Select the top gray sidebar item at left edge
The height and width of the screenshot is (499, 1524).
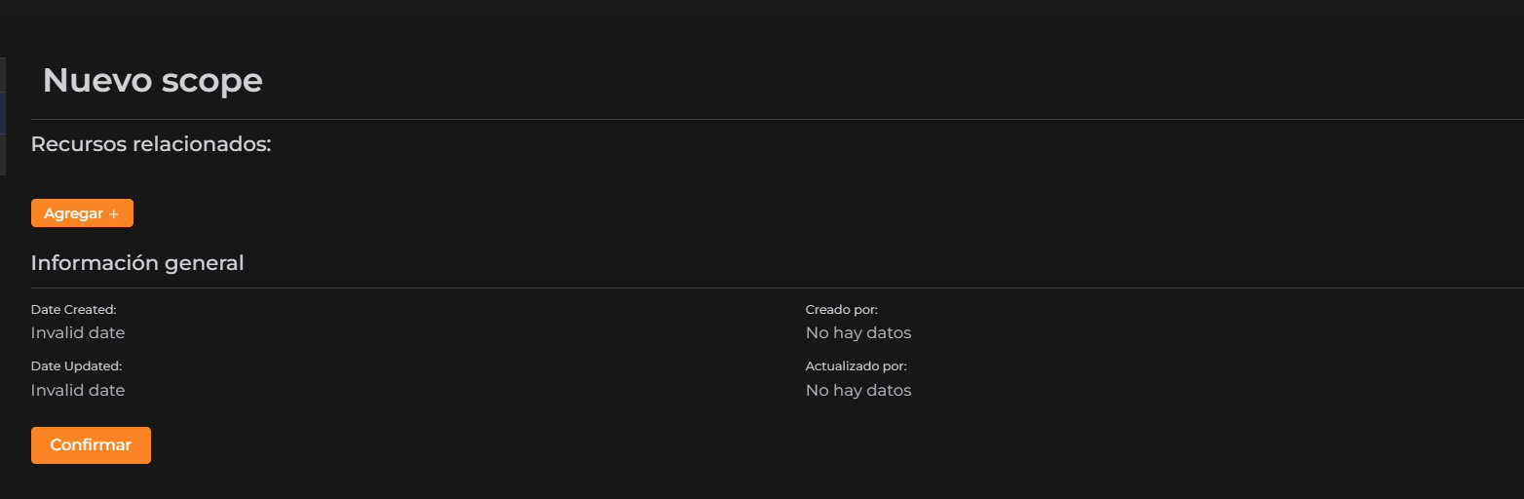[x=3, y=74]
